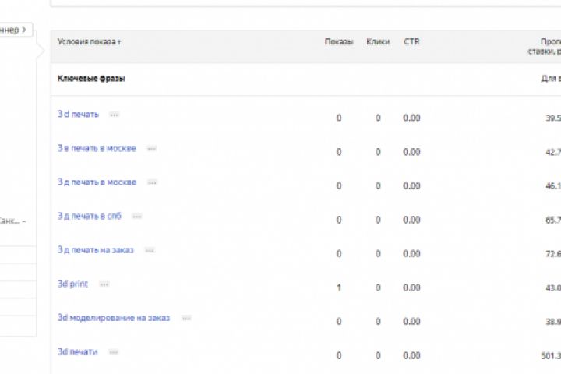561x374 pixels.
Task: Click the 'Показы' column header
Action: coord(338,41)
